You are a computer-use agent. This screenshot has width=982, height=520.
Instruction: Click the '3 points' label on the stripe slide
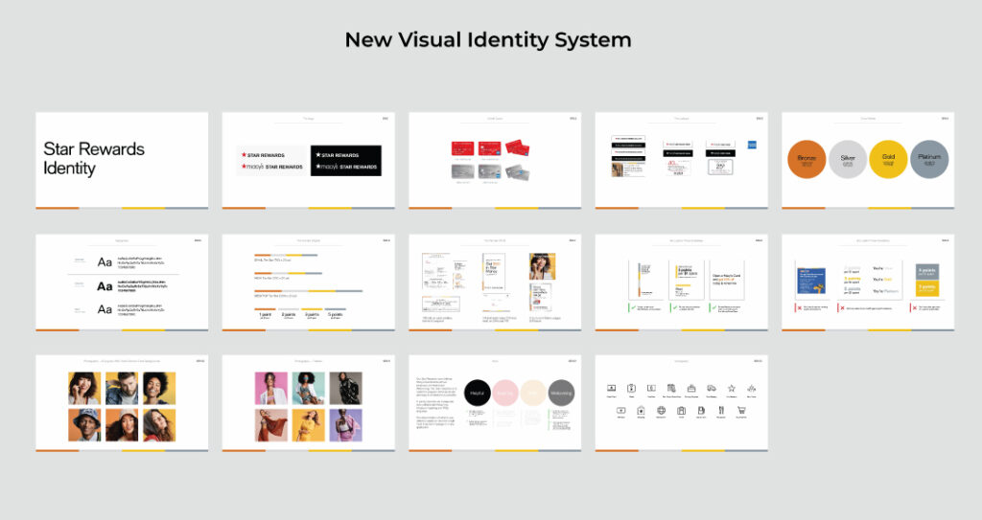tap(312, 315)
